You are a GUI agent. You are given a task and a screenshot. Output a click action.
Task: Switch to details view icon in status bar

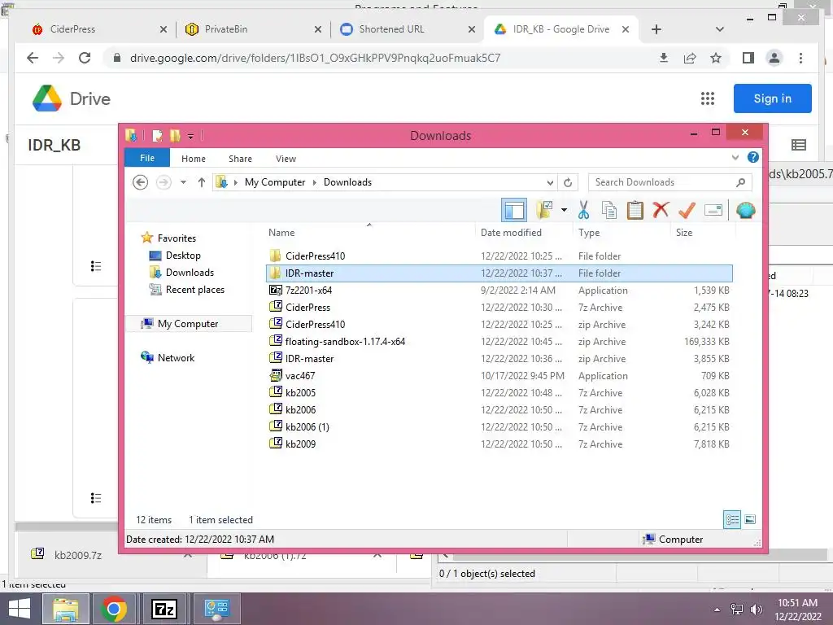coord(732,519)
